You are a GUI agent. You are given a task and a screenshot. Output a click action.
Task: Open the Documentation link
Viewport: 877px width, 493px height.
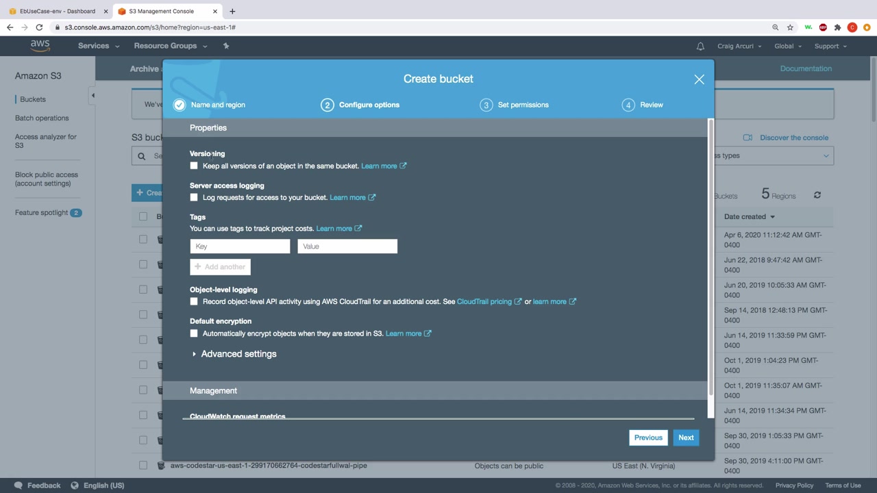[806, 68]
